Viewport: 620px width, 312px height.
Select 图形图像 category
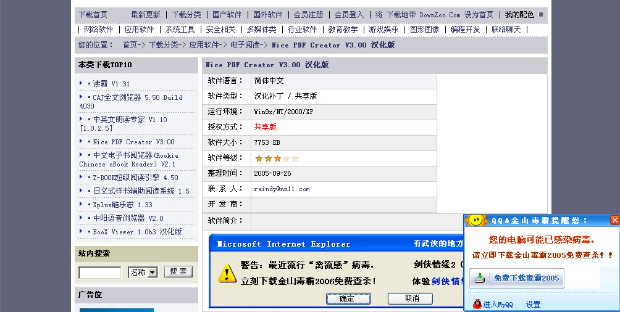[424, 29]
